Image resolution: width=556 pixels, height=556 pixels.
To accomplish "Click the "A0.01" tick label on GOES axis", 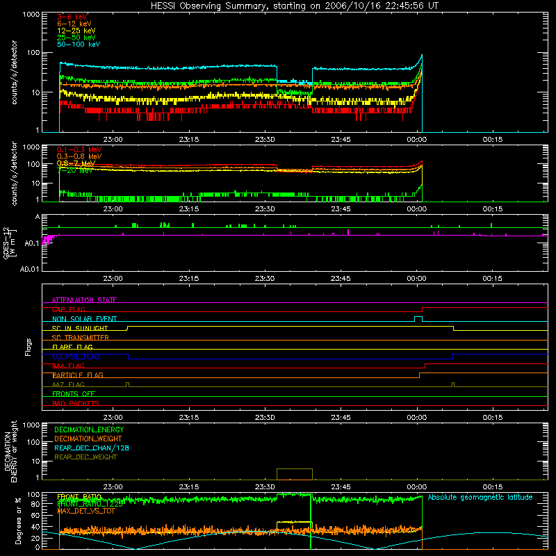I will click(x=30, y=269).
